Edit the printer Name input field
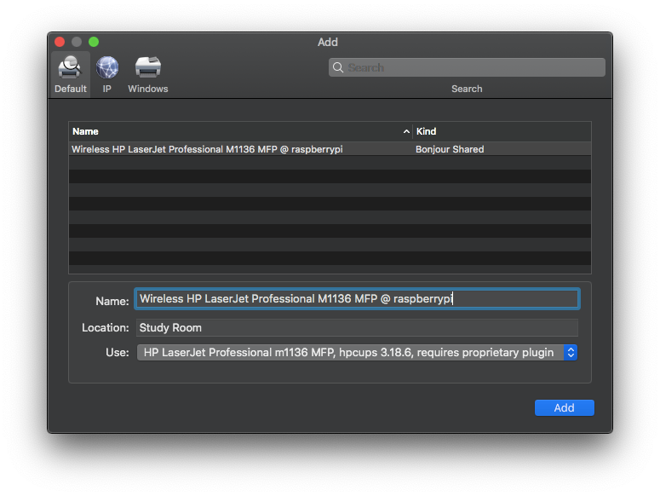The image size is (660, 496). click(357, 299)
